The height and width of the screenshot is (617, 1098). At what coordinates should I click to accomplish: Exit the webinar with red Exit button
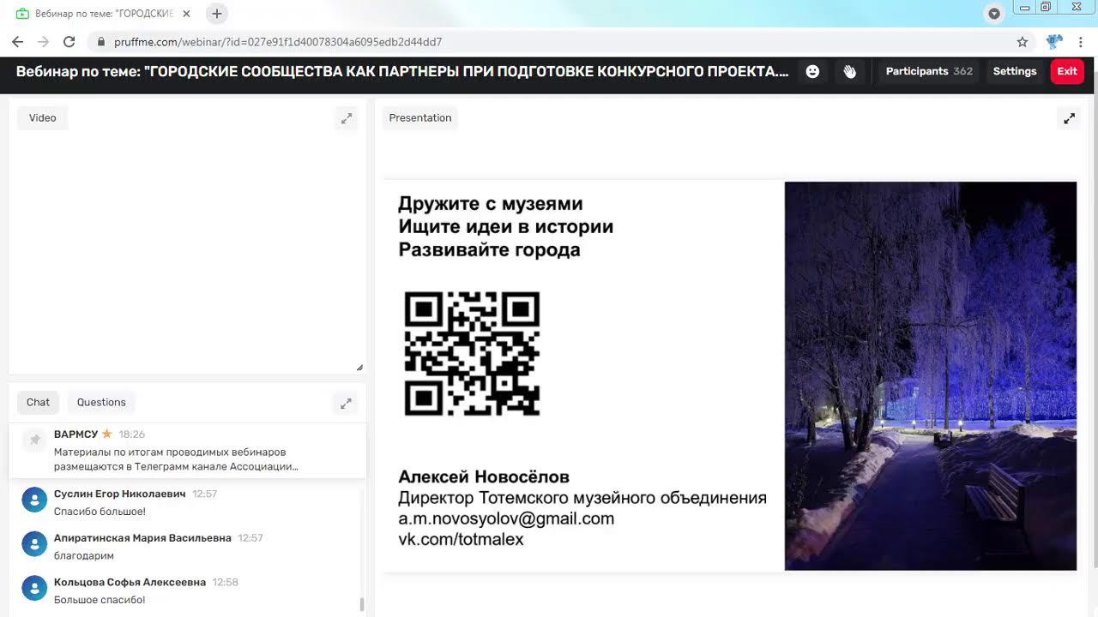(x=1067, y=71)
